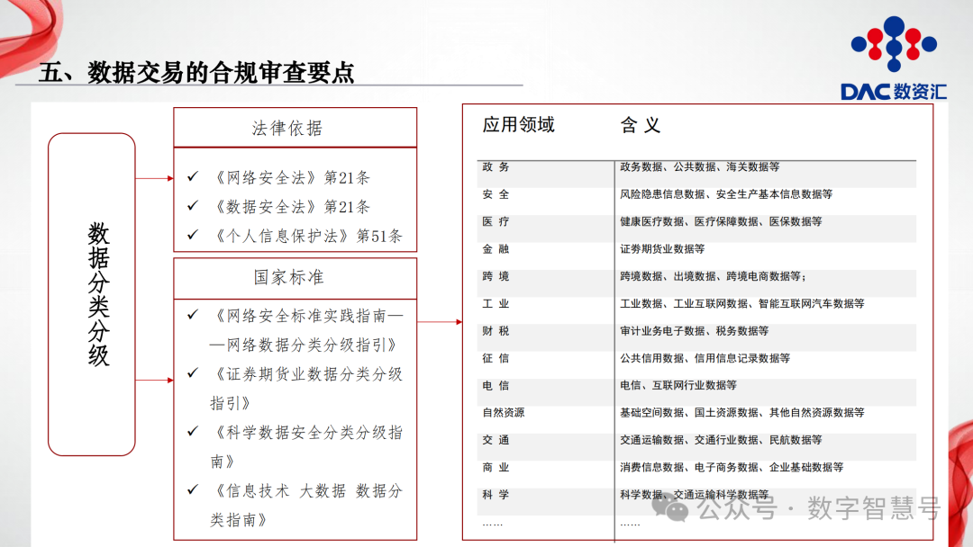Select 《个人信息保护法》第51条 bullet
The height and width of the screenshot is (547, 973).
(308, 236)
